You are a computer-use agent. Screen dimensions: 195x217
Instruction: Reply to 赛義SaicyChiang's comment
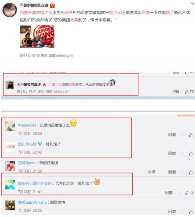[172, 211]
